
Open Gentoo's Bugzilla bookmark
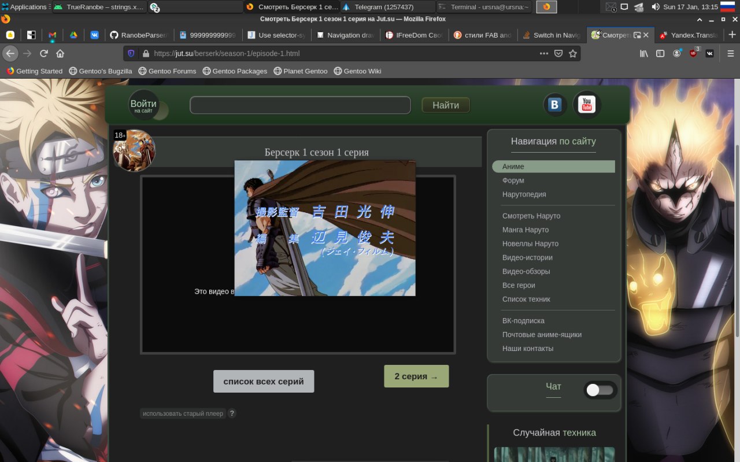(x=100, y=71)
